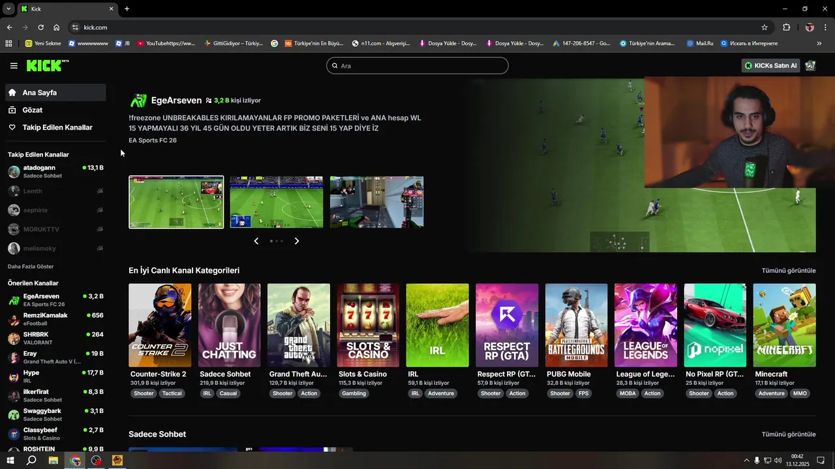The height and width of the screenshot is (469, 835).
Task: Filter by MOBA tag
Action: pos(628,393)
